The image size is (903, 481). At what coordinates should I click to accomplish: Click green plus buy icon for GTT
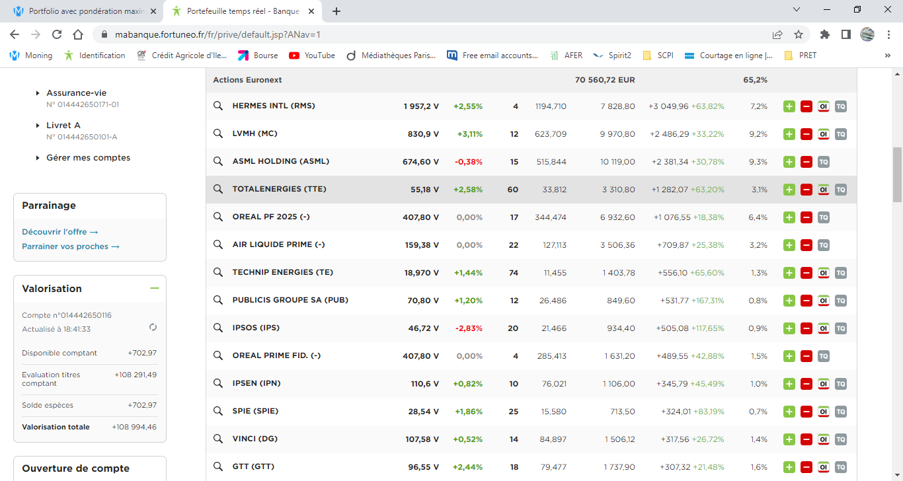click(789, 467)
